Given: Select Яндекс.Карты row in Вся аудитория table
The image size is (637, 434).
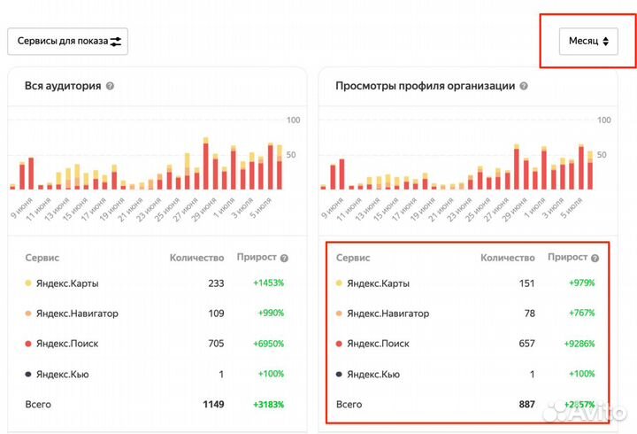Looking at the screenshot, I should click(x=154, y=283).
